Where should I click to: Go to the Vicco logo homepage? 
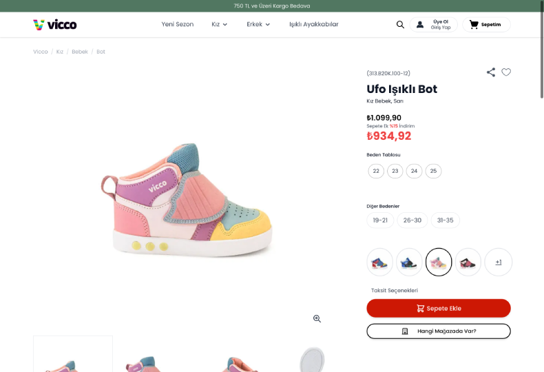pyautogui.click(x=55, y=25)
